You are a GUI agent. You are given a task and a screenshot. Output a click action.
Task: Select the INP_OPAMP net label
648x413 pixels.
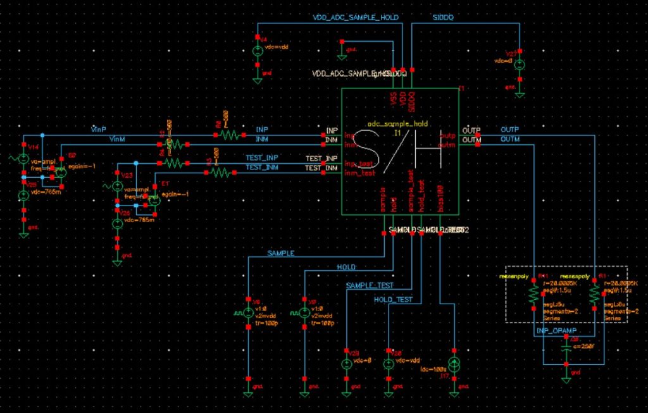[556, 331]
